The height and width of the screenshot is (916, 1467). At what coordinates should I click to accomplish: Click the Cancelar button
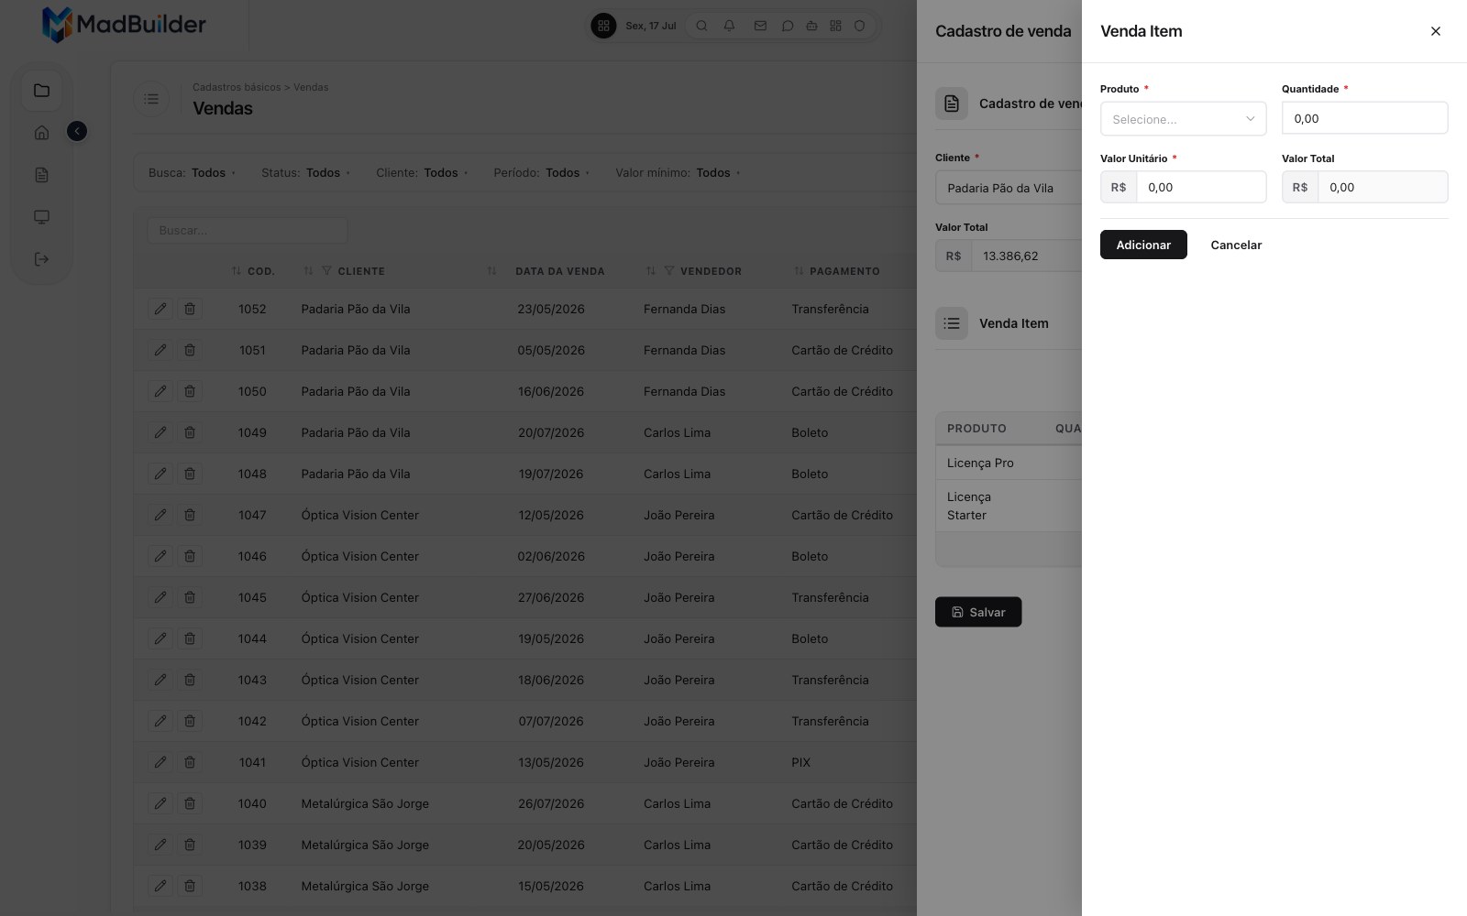[1236, 245]
